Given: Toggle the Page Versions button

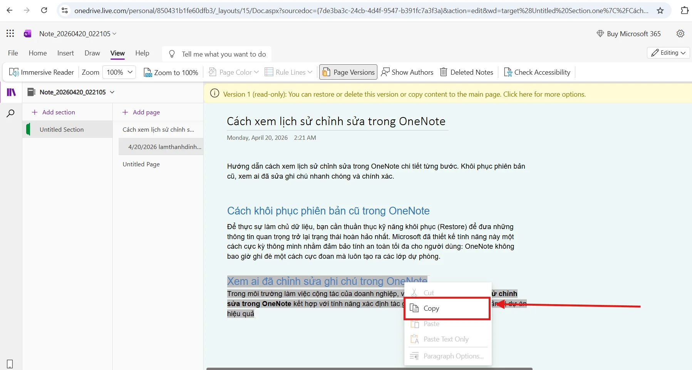Looking at the screenshot, I should tap(348, 72).
